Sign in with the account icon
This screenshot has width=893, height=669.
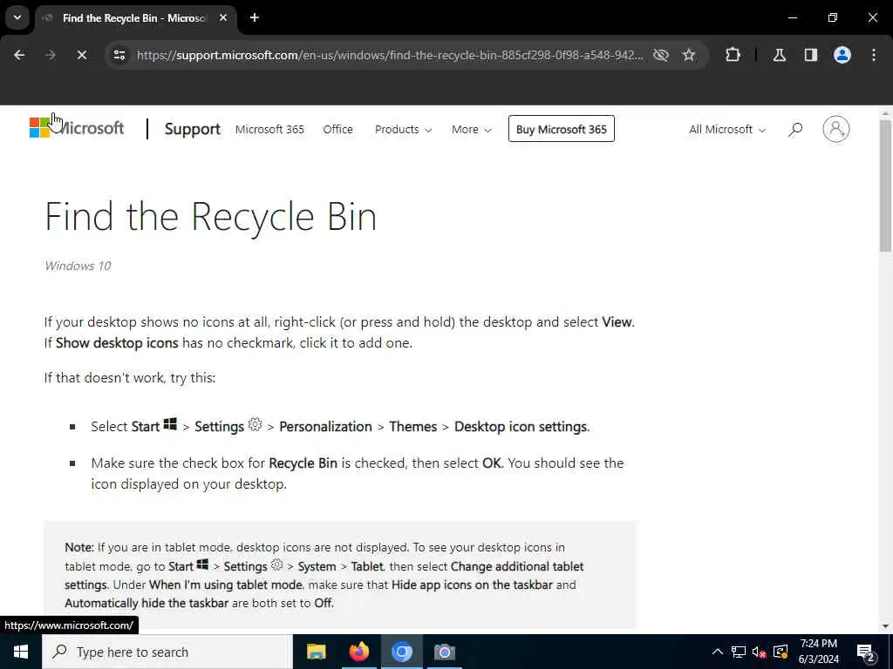tap(836, 129)
